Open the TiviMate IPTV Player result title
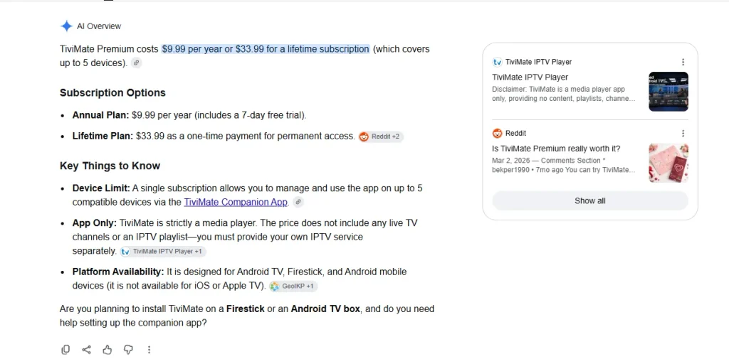 530,77
